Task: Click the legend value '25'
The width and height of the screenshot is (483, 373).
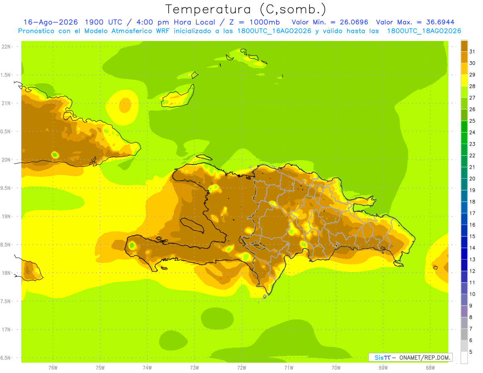Action: point(472,121)
